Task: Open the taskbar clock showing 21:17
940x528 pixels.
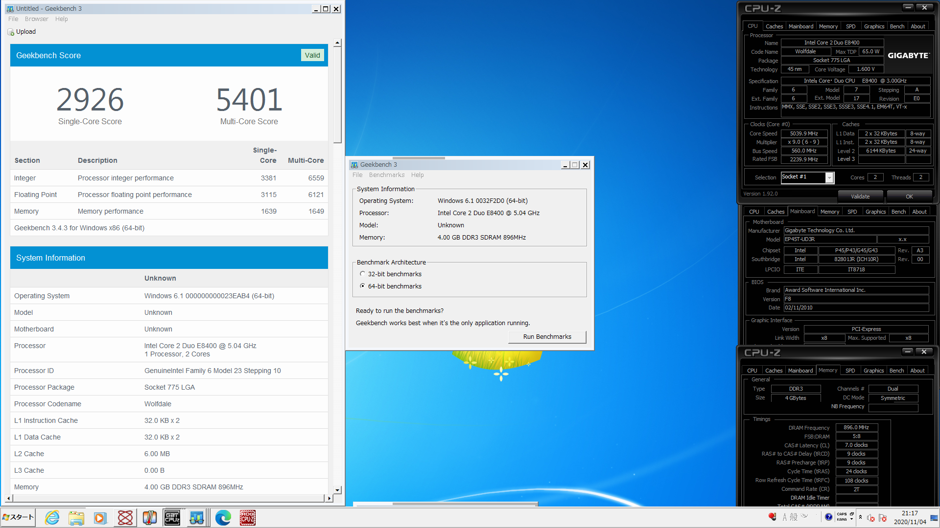Action: [910, 518]
